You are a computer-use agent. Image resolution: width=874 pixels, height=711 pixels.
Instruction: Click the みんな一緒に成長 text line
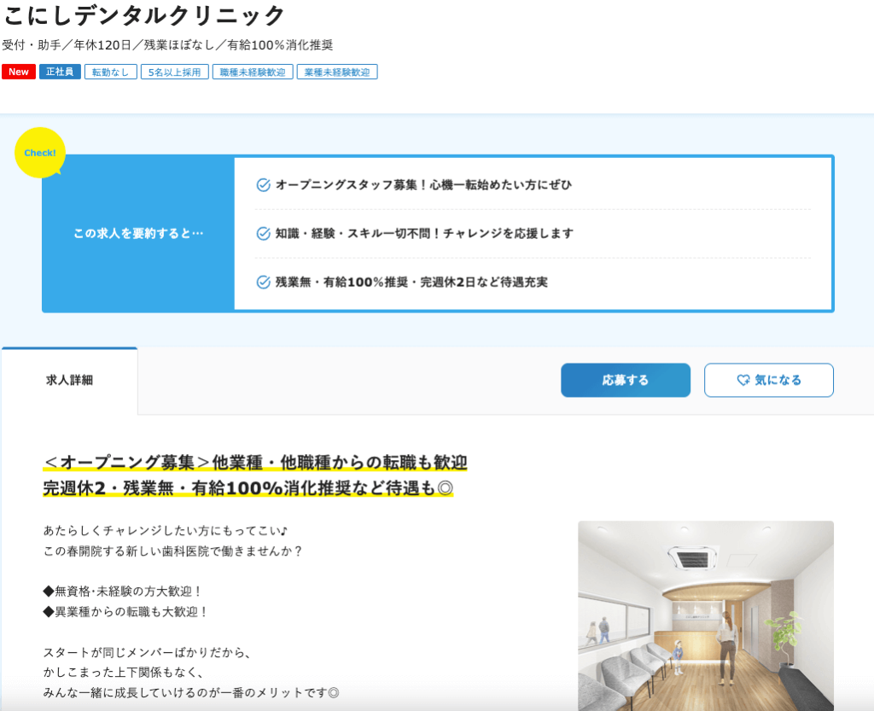[191, 692]
